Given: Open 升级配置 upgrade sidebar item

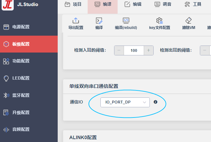Looking at the screenshot, I should click(x=29, y=112).
